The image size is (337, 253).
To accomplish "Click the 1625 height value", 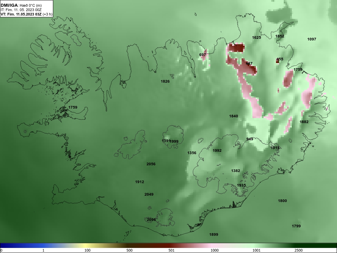I will point(256,37).
